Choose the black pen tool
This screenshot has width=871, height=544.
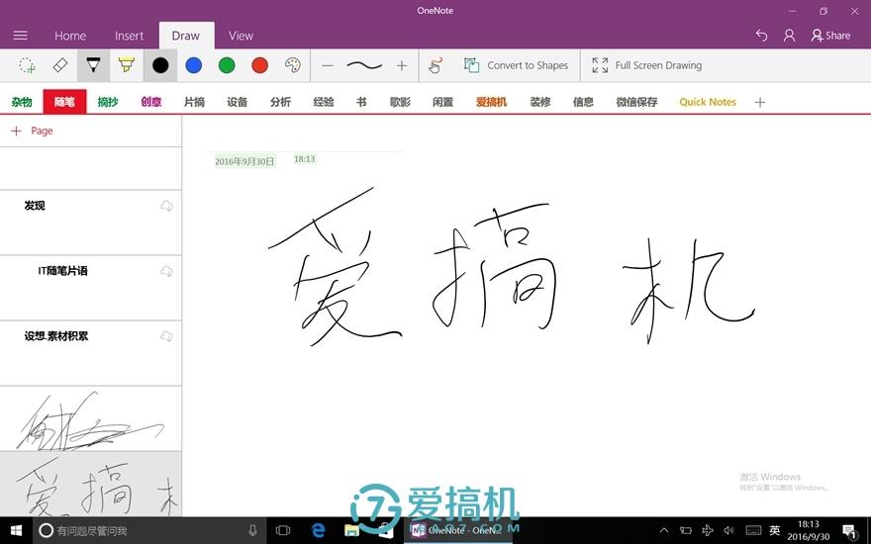pos(93,65)
